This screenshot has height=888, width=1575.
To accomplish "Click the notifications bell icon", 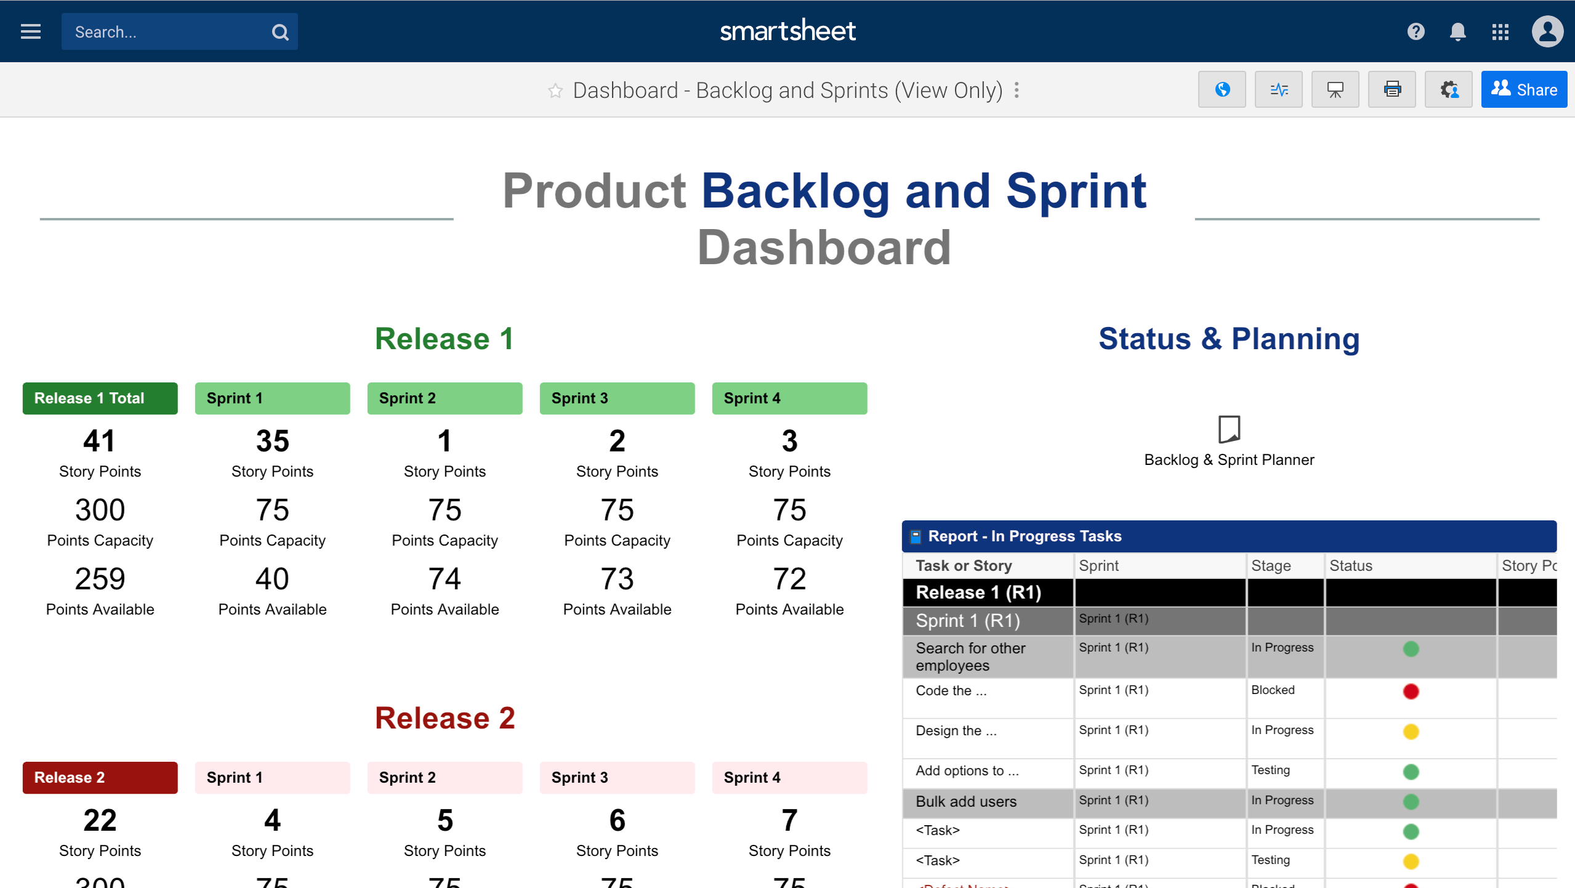I will (1457, 30).
